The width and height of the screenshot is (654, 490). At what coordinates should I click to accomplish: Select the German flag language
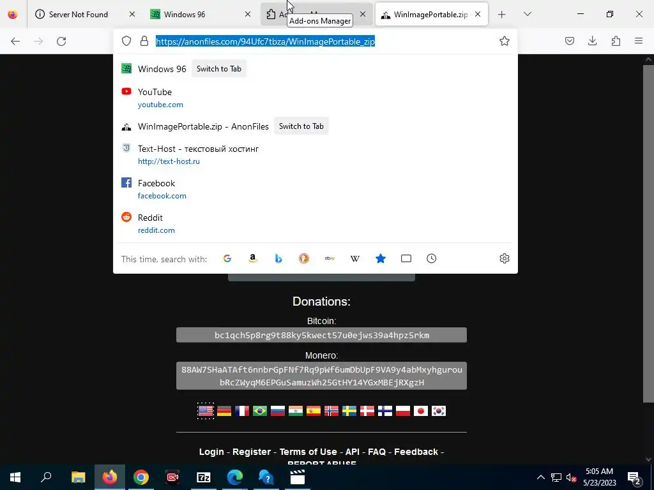(224, 411)
